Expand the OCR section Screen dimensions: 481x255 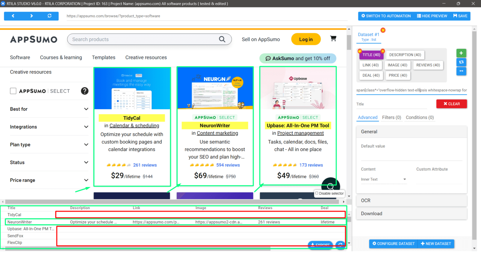point(412,201)
